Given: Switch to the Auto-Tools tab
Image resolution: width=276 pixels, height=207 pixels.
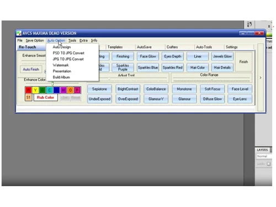Looking at the screenshot, I should 204,47.
